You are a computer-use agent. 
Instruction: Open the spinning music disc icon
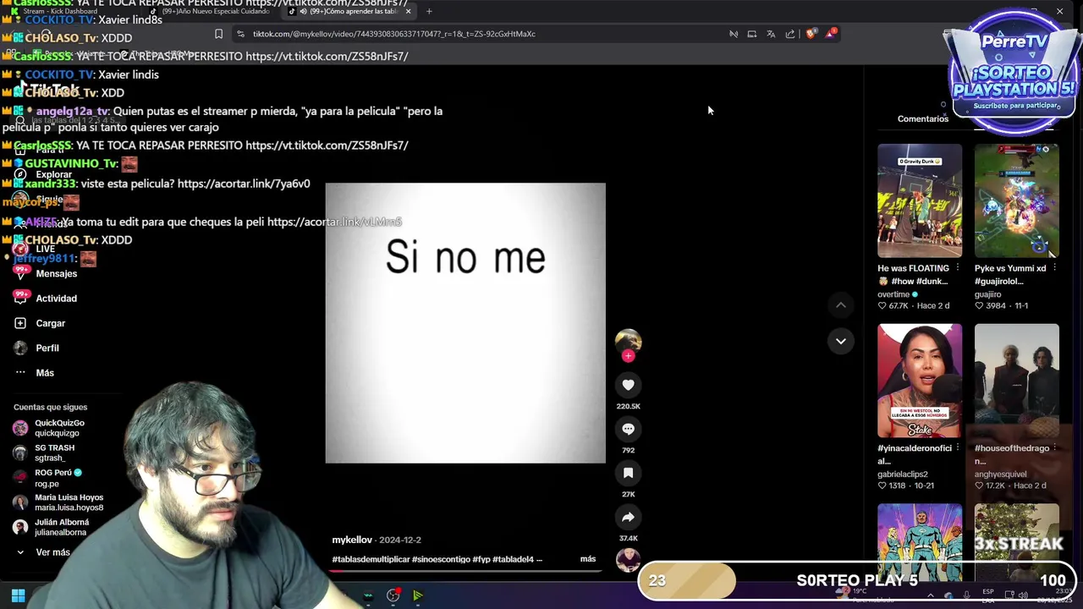pyautogui.click(x=628, y=560)
